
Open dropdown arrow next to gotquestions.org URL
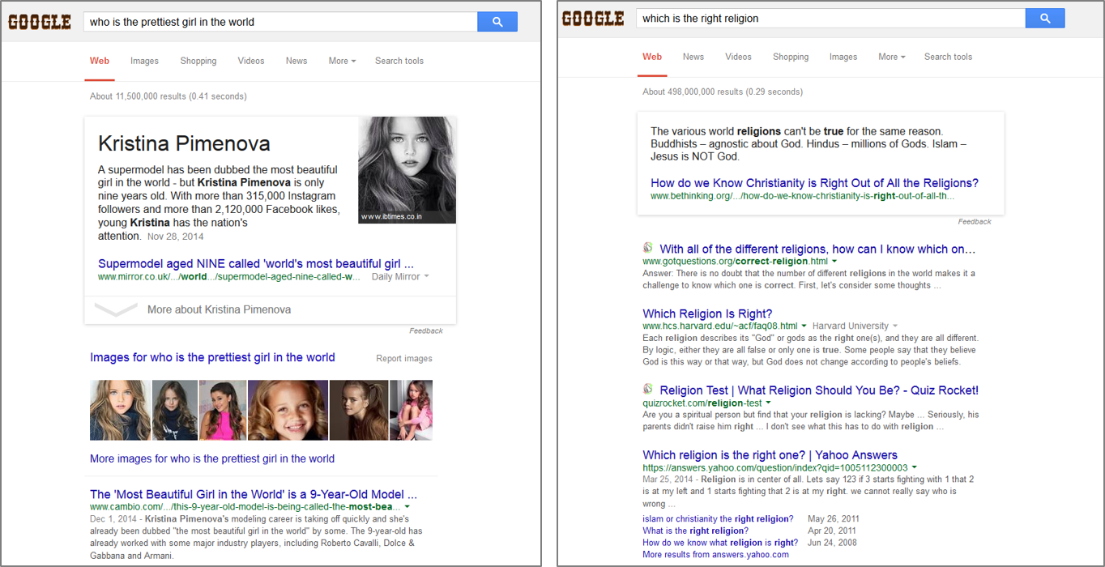click(834, 262)
